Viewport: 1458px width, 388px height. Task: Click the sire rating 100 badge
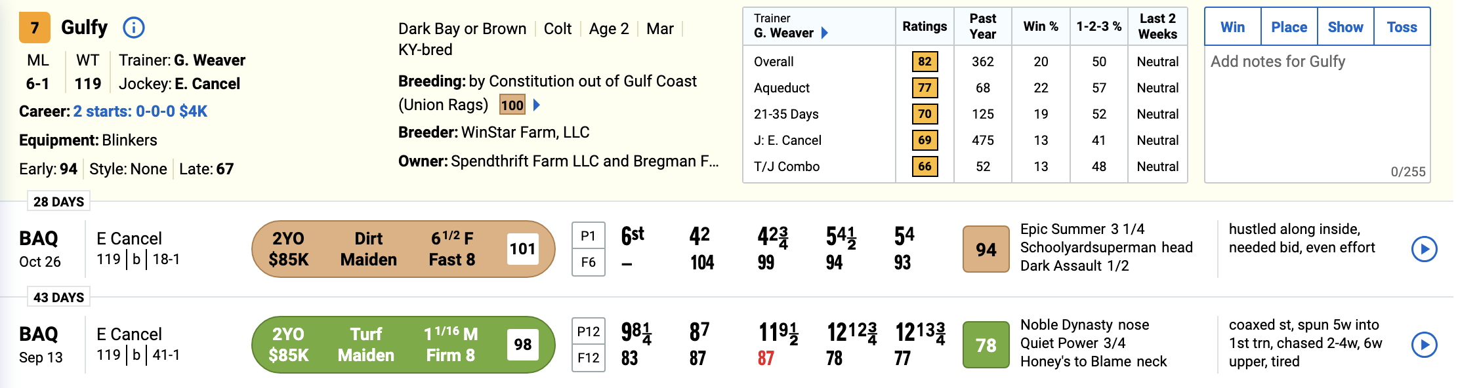point(512,105)
